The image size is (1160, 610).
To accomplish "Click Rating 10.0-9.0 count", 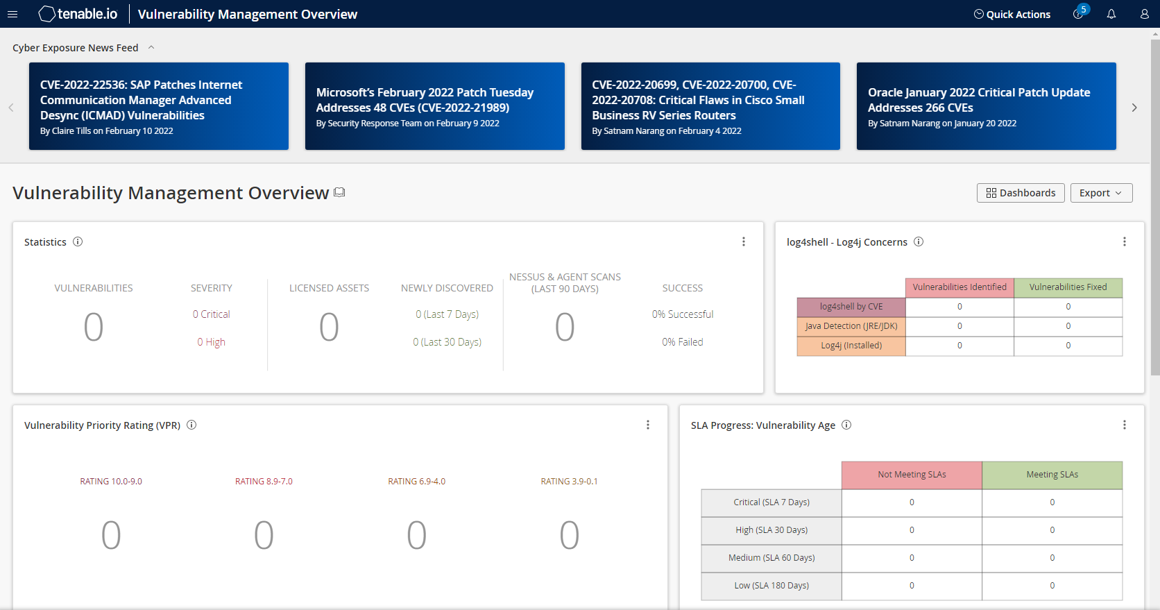I will [111, 535].
